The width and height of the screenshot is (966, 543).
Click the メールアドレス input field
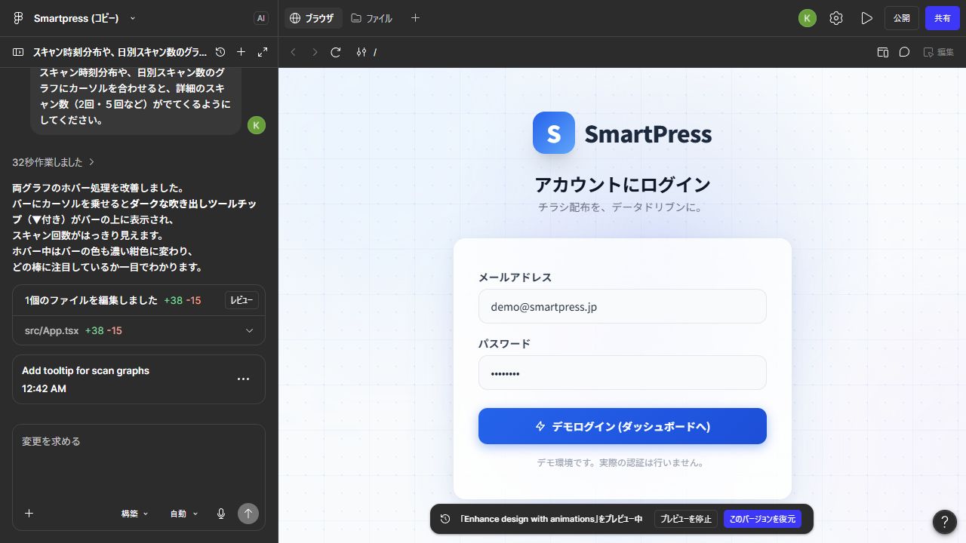623,307
